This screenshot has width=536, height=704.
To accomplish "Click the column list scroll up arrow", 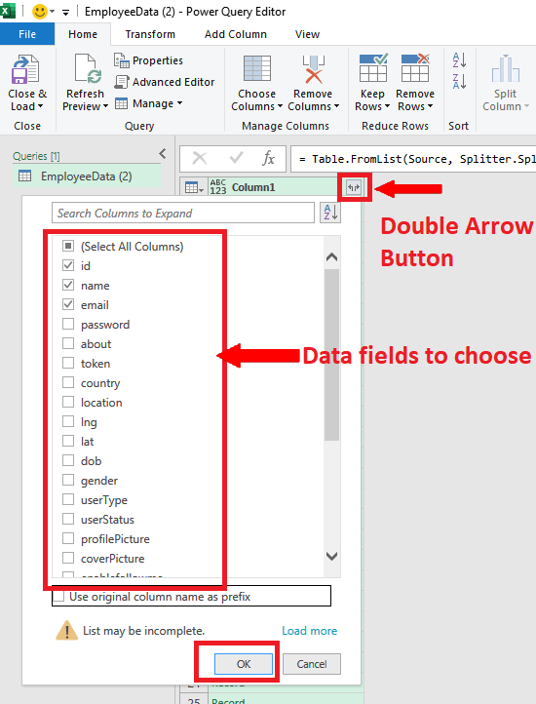I will pyautogui.click(x=331, y=257).
